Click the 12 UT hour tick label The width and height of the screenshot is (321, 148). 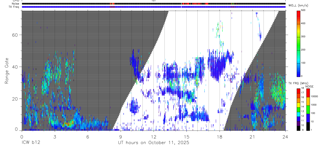pos(153,137)
